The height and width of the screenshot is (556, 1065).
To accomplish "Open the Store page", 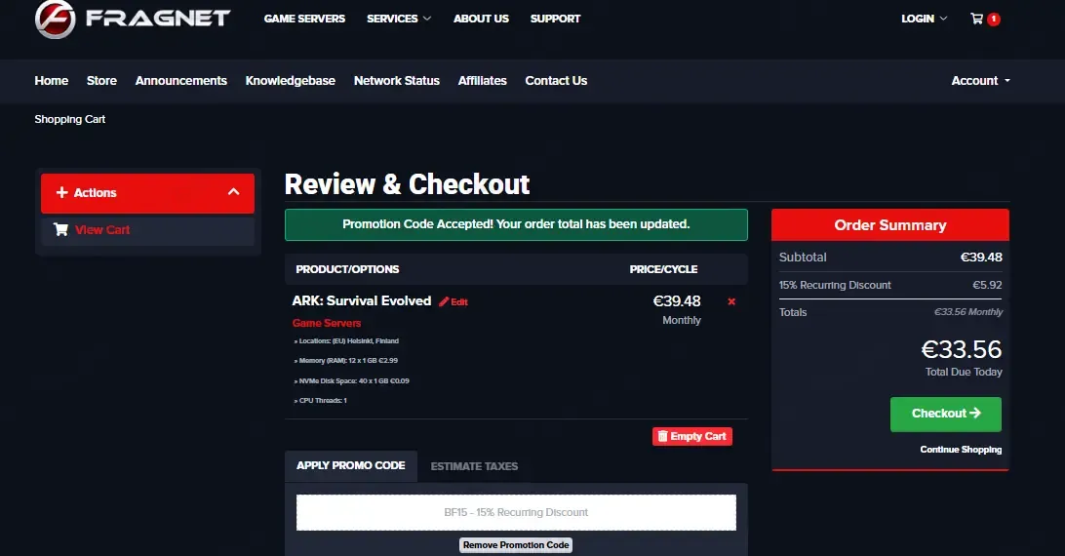I will click(x=101, y=80).
